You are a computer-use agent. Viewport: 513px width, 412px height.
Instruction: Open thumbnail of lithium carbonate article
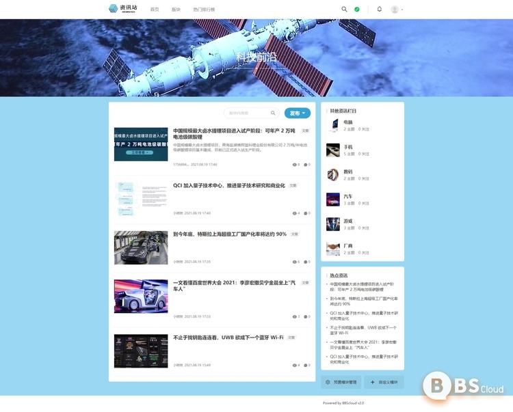pos(141,144)
